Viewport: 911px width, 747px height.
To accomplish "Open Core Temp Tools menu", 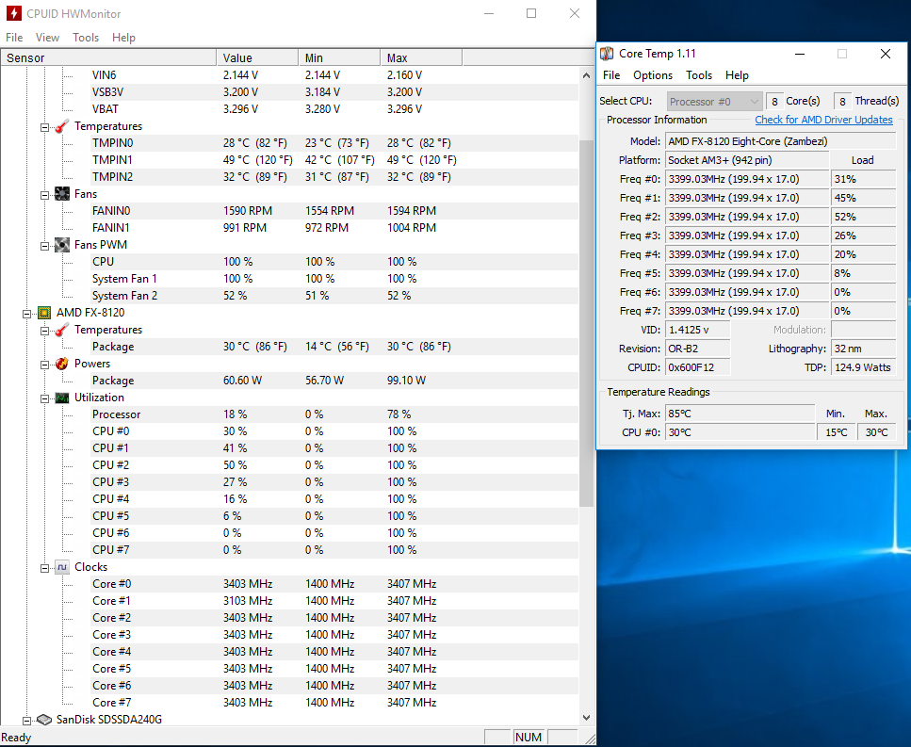I will pos(698,75).
